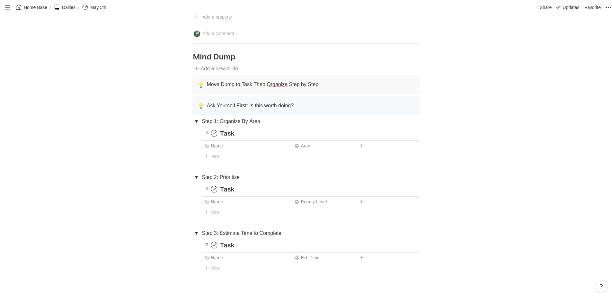
Task: Open the Updates panel
Action: point(567,7)
